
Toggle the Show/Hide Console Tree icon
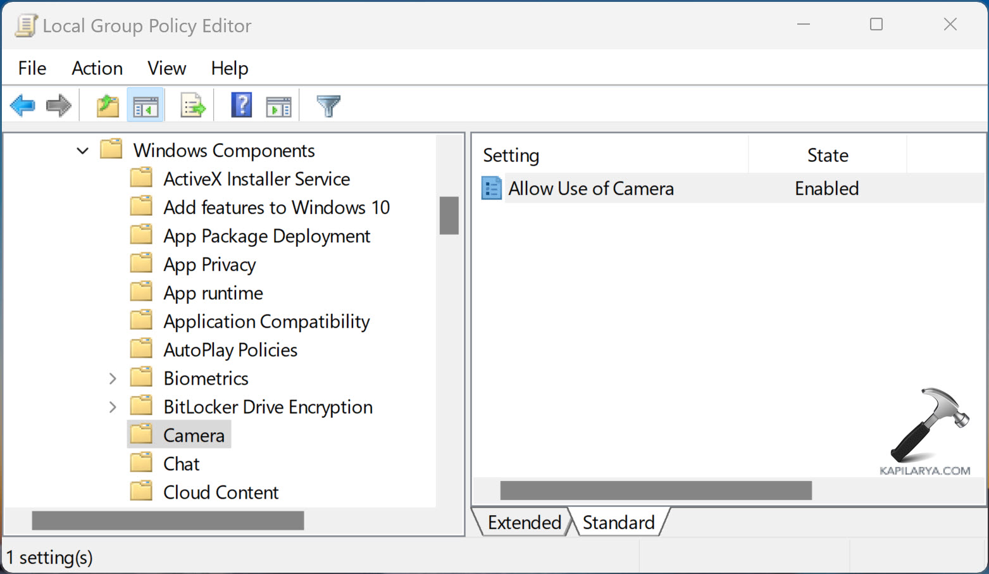tap(146, 106)
